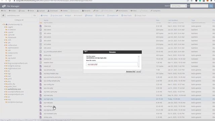Click the View toolbar button

(134, 11)
